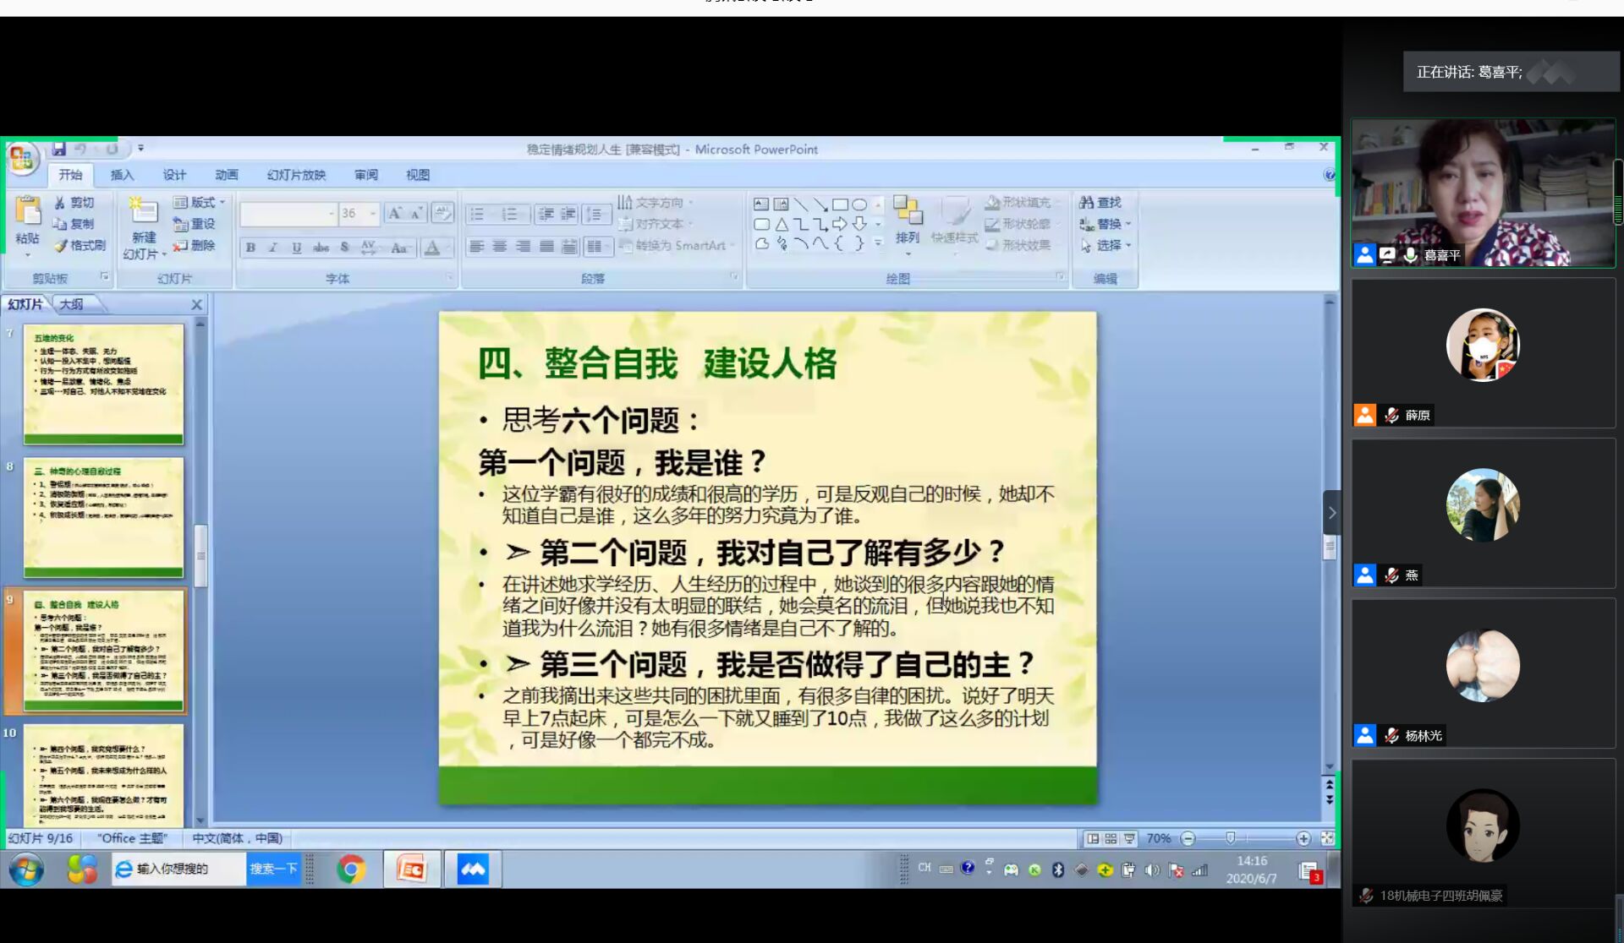
Task: Click the Arrange (排列) shapes icon
Action: (908, 211)
